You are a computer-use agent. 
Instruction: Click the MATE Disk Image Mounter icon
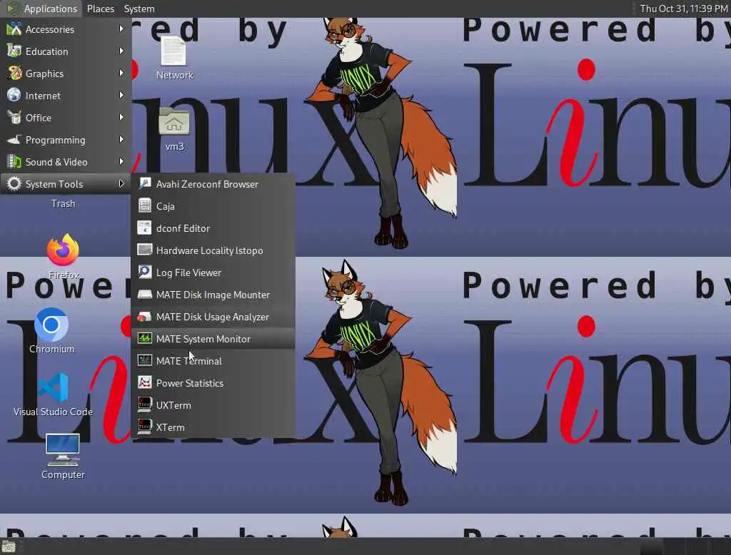point(144,294)
